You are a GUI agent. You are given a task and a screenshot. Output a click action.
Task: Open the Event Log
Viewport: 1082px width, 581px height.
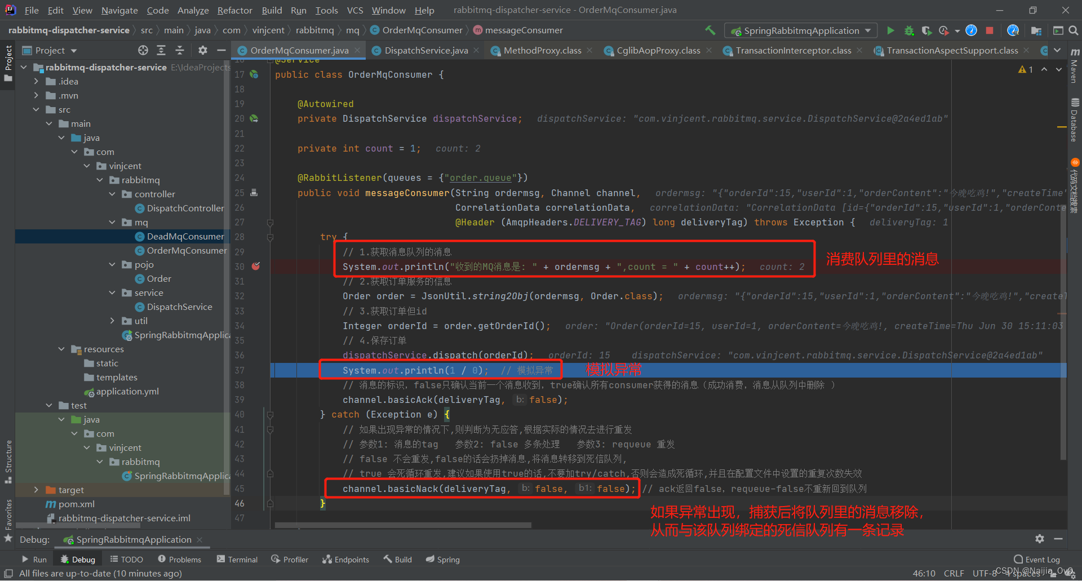point(1037,559)
